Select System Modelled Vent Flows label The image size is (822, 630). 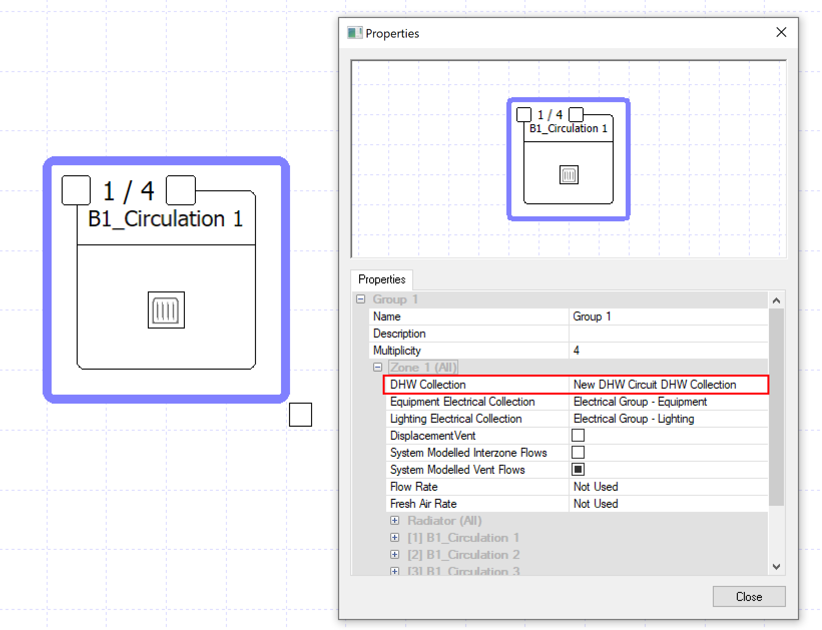point(457,470)
